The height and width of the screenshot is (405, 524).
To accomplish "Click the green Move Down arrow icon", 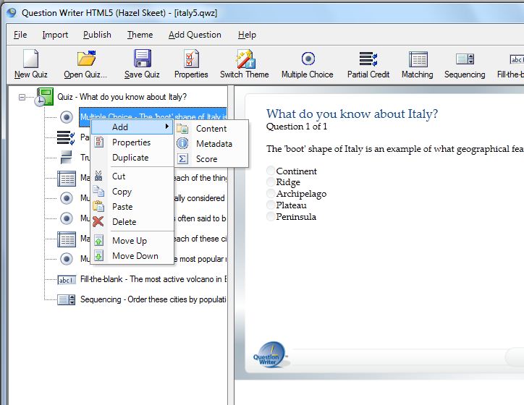I will (x=98, y=256).
